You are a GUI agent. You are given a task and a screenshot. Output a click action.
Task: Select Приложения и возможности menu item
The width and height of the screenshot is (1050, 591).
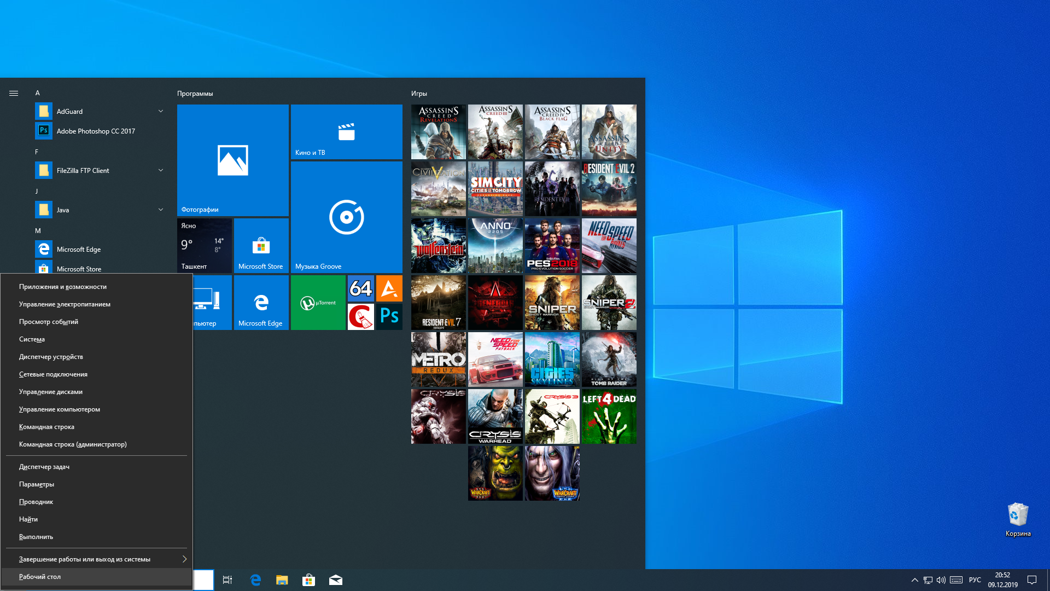tap(97, 287)
